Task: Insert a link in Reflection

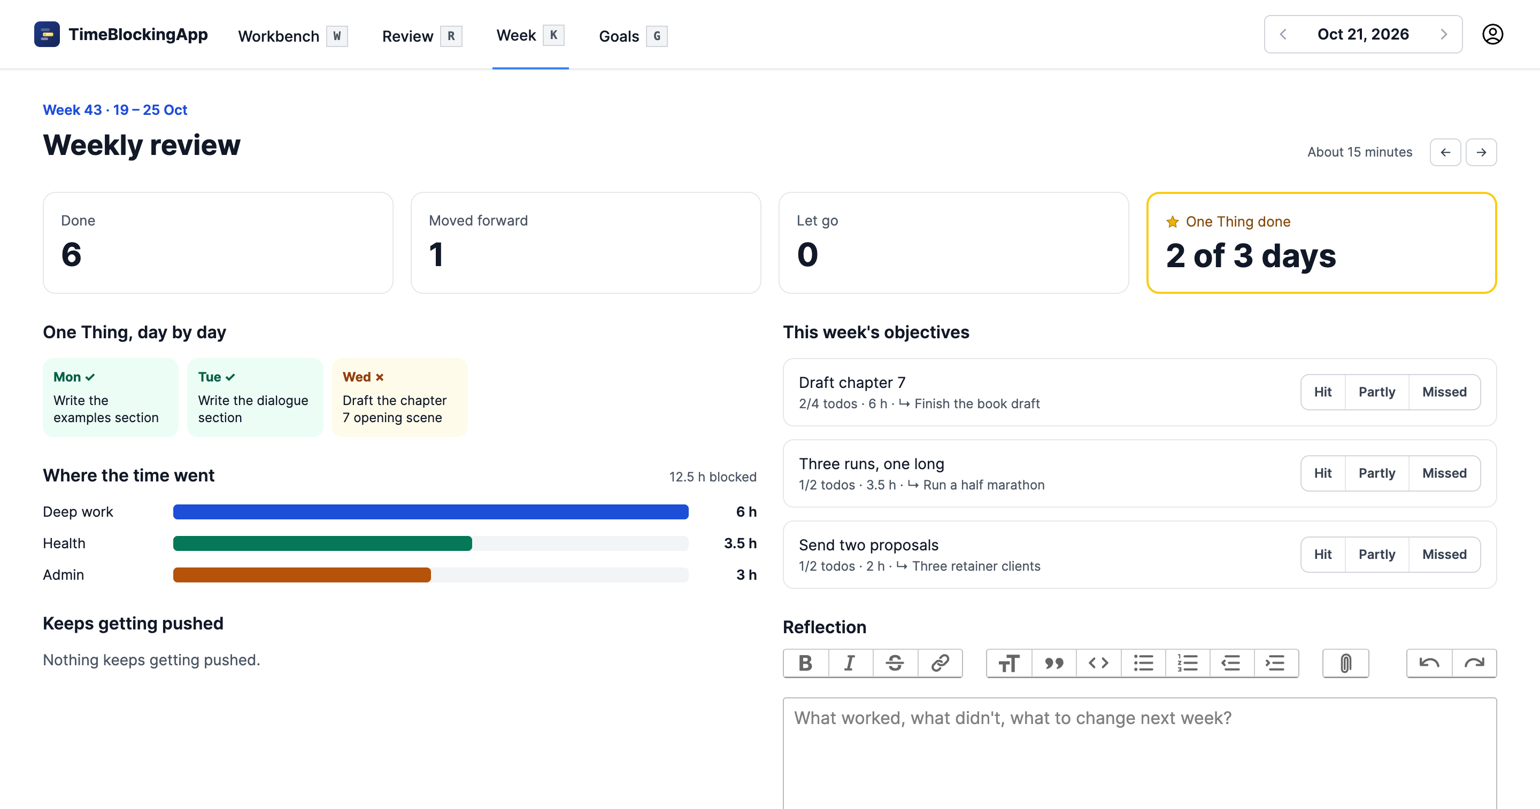Action: 940,663
